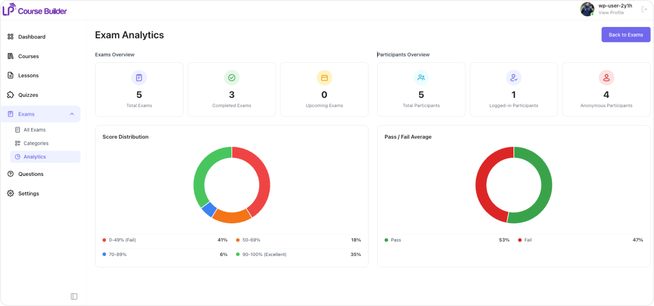Open the View Profile link
This screenshot has height=306, width=654.
click(x=611, y=13)
